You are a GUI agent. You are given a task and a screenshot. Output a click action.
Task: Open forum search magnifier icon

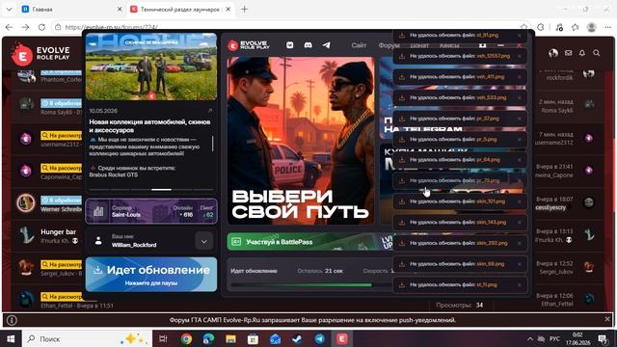(597, 53)
